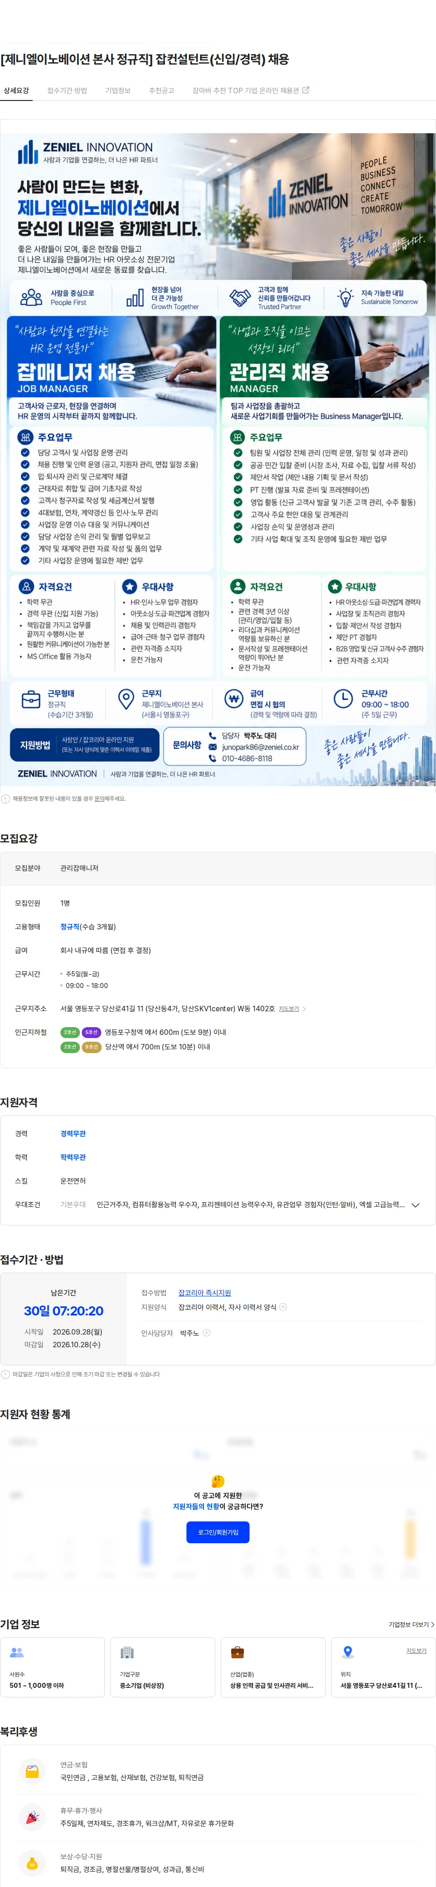
Task: Open 기업정보 더보기 link
Action: pos(411,1625)
